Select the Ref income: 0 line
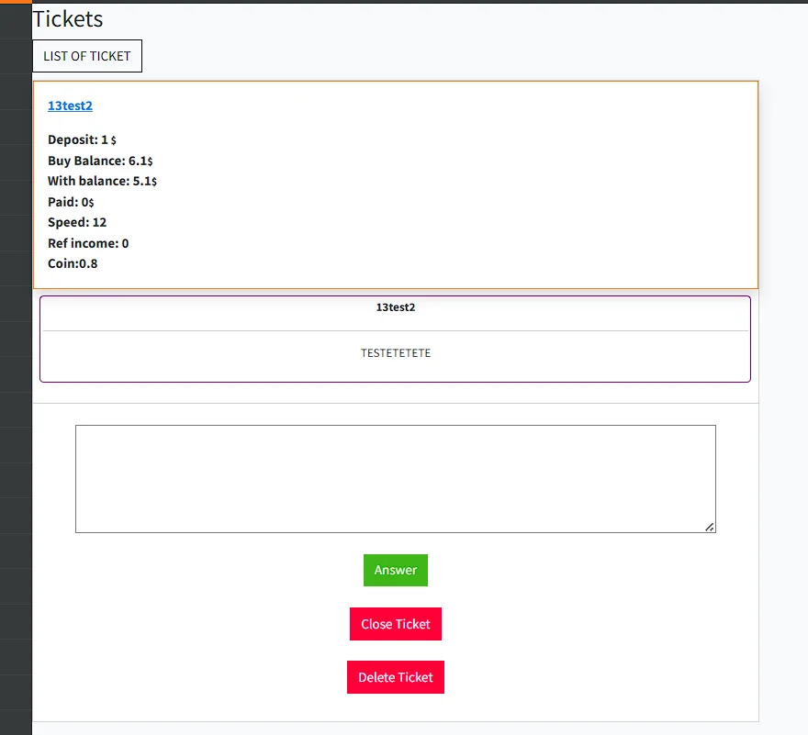This screenshot has width=808, height=735. pyautogui.click(x=88, y=243)
